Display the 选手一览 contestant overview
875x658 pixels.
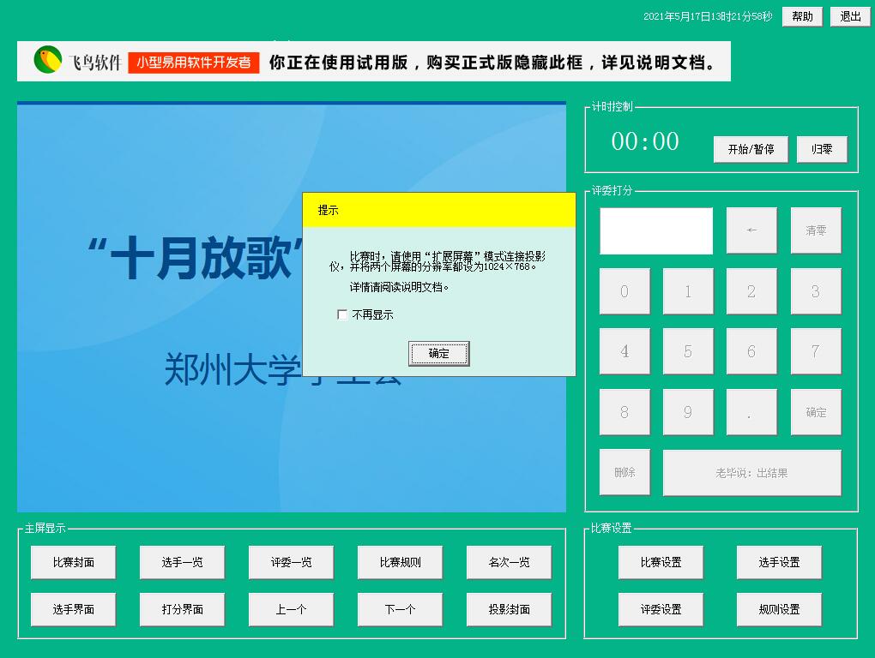pos(182,562)
